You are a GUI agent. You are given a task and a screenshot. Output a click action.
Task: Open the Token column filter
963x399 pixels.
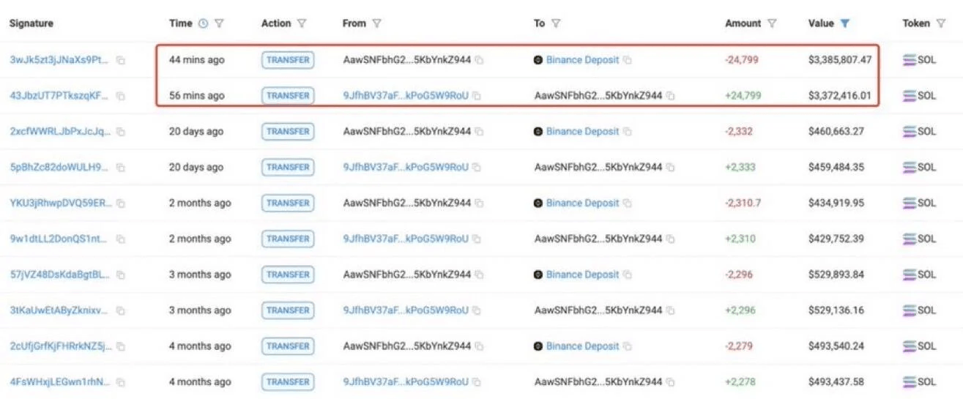[941, 23]
